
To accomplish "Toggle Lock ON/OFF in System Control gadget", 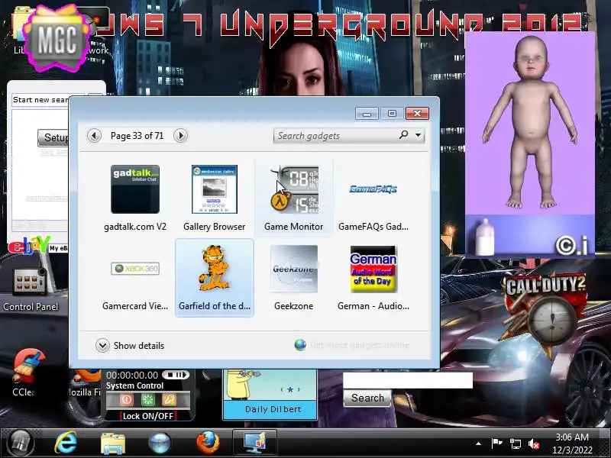I will coord(147,416).
